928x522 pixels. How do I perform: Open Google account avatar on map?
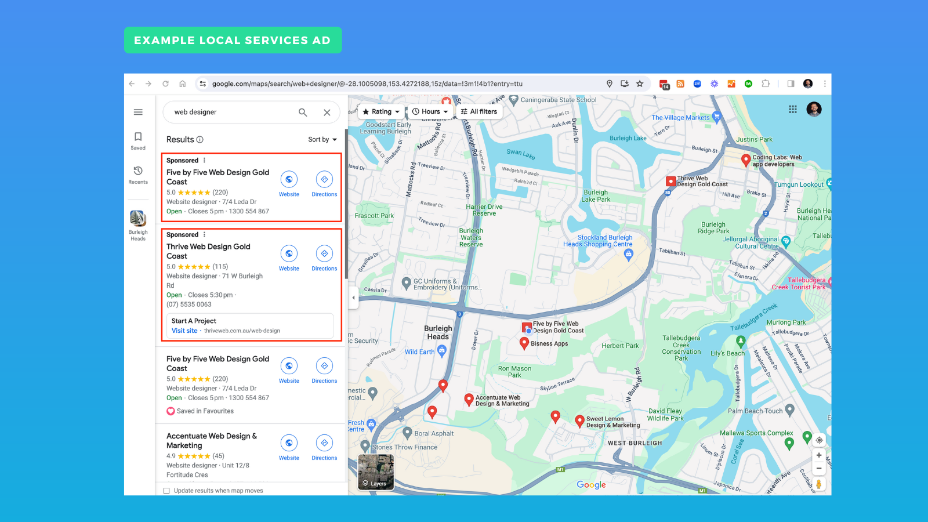[x=814, y=109]
